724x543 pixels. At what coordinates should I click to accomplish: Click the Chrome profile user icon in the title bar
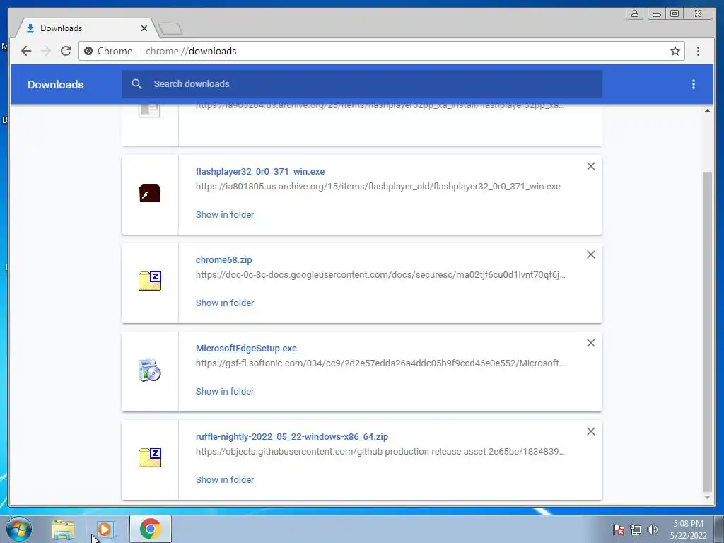coord(635,13)
